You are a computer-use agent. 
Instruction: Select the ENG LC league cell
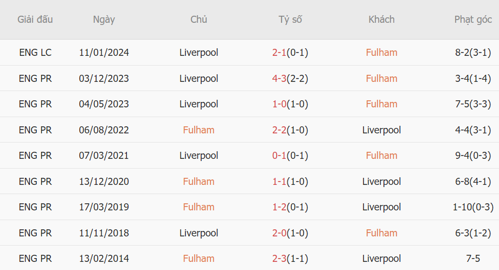click(35, 53)
